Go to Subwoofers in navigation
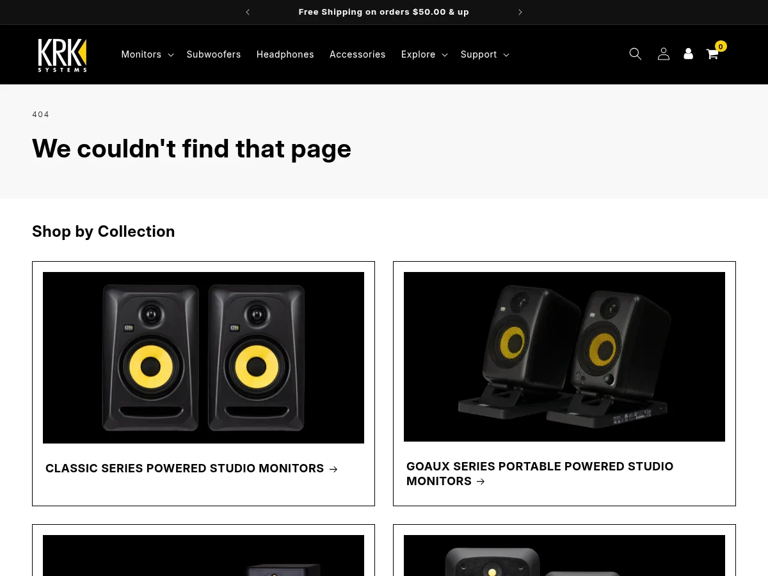This screenshot has height=576, width=768. tap(214, 54)
